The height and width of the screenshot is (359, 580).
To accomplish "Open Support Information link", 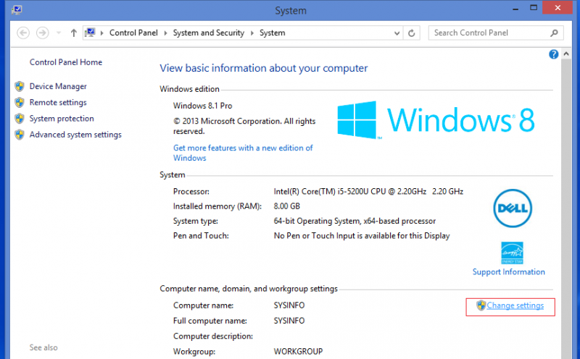I will click(x=509, y=272).
